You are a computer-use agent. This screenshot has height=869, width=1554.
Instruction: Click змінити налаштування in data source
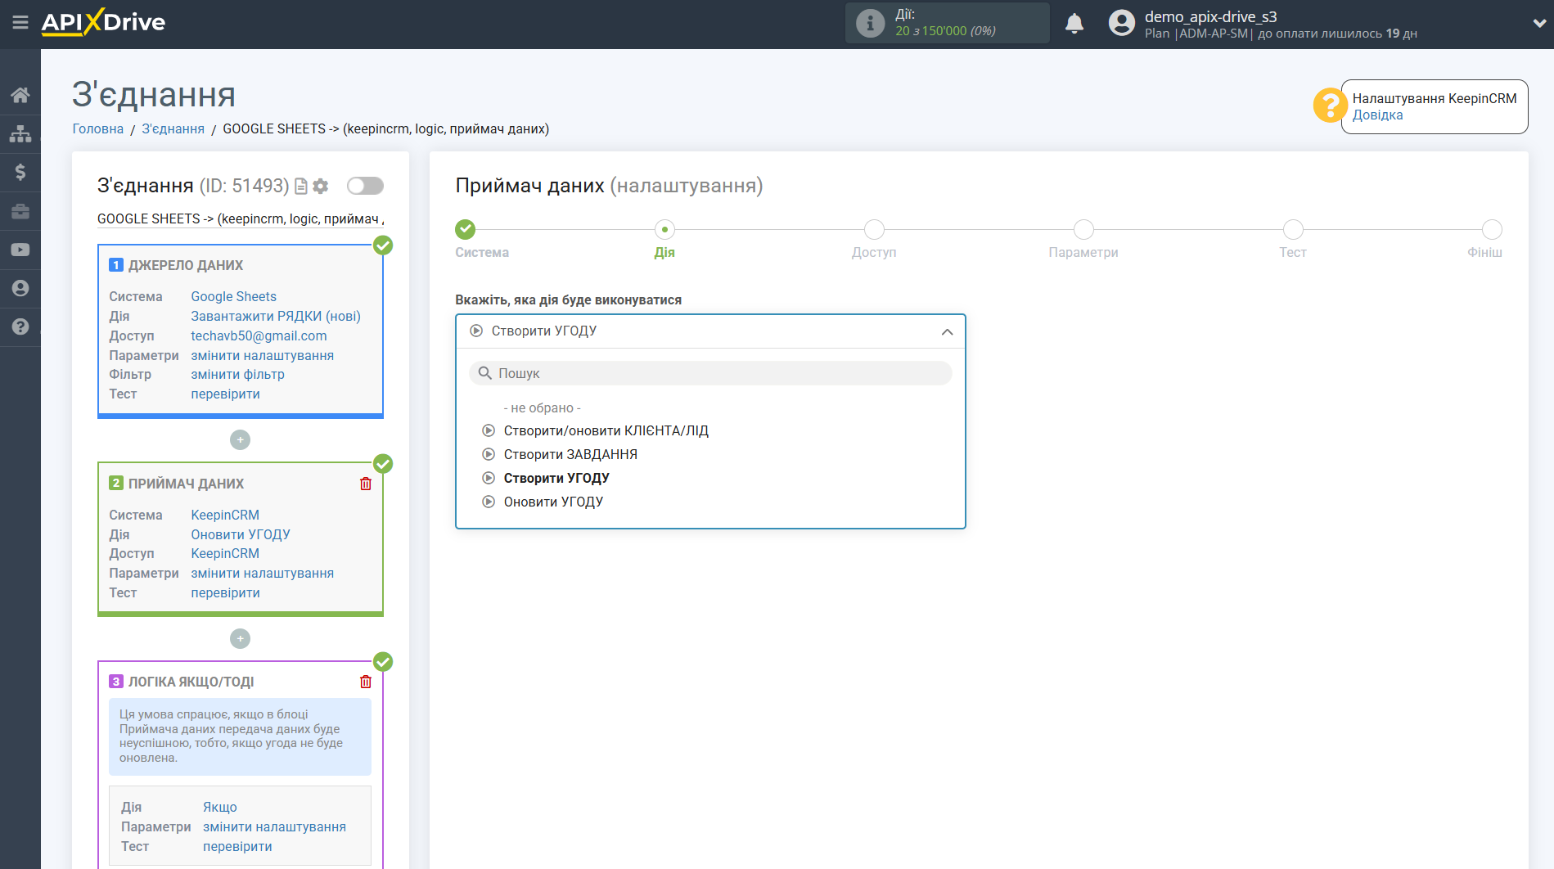(x=262, y=355)
